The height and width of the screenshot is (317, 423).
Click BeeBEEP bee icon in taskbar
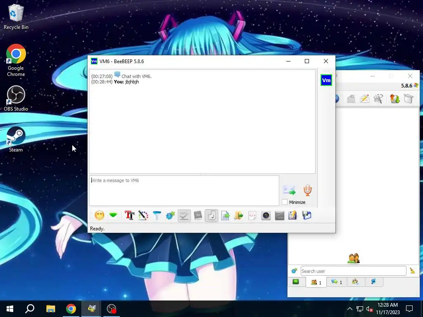point(91,309)
